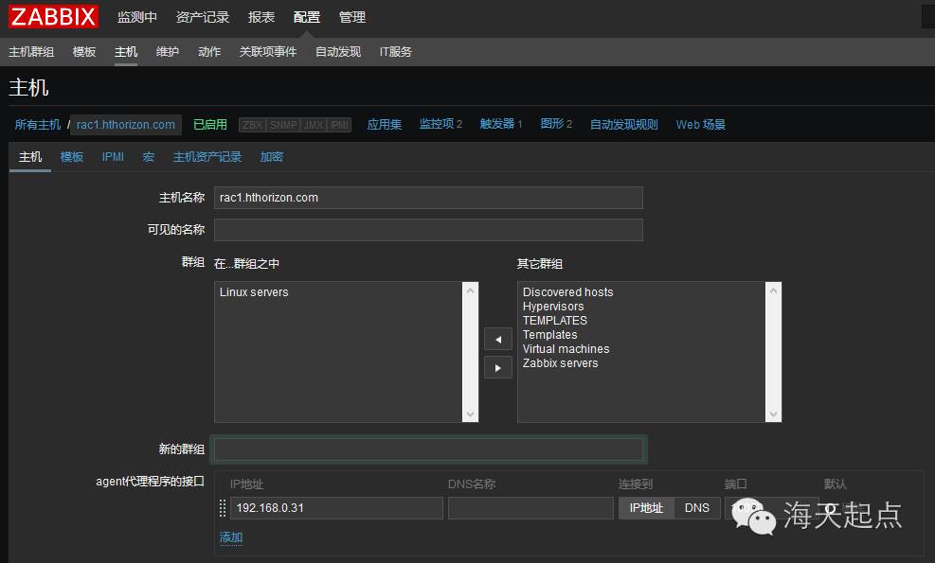Go to 动作 submenu
This screenshot has height=563, width=935.
(x=209, y=52)
